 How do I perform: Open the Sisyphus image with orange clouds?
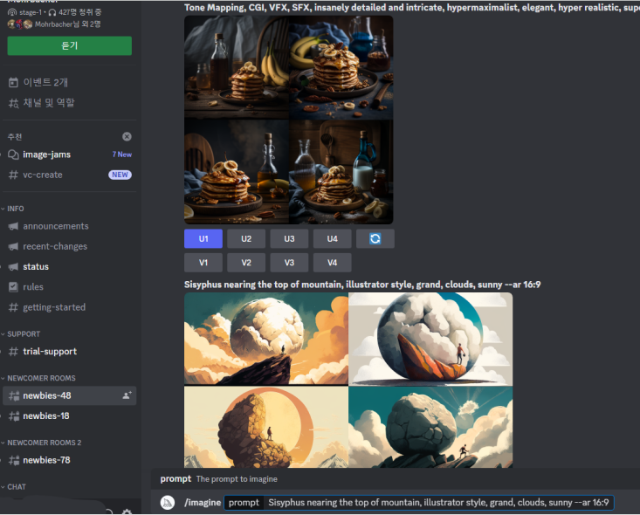[x=266, y=339]
